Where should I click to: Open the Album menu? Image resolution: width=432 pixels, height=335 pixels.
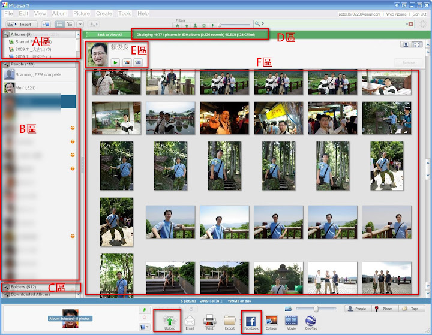coord(59,13)
